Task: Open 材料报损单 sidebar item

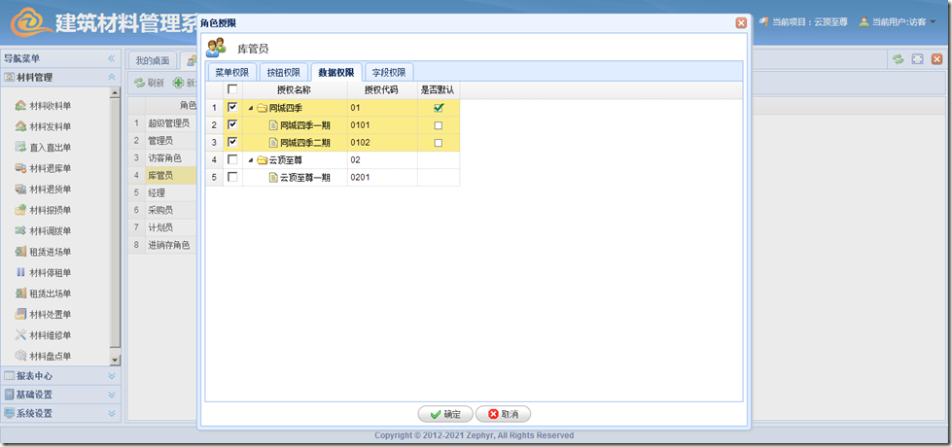Action: (50, 210)
